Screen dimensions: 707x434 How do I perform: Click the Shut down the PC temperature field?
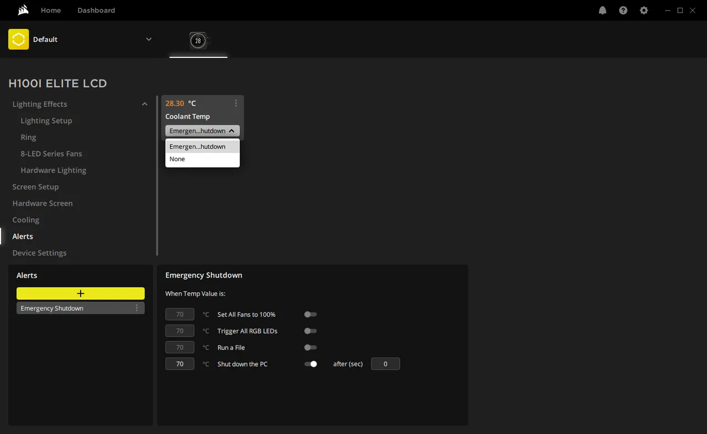pyautogui.click(x=180, y=364)
